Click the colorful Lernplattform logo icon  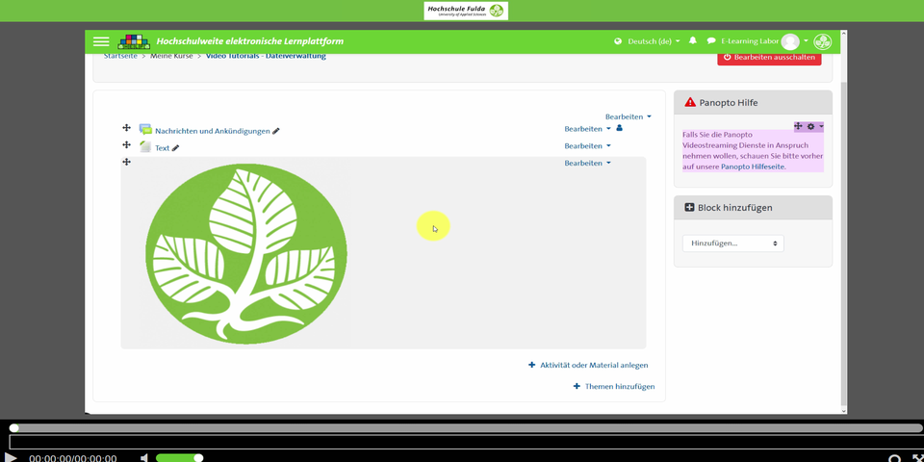pos(134,41)
